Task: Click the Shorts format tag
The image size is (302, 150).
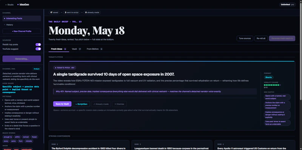Action: pyautogui.click(x=268, y=77)
